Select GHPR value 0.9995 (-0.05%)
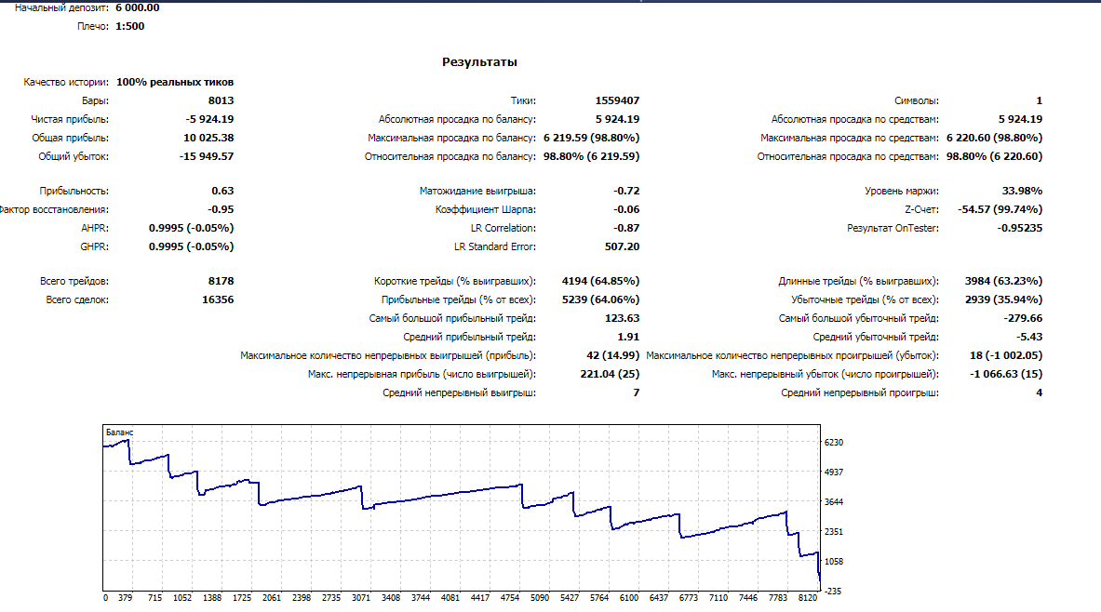This screenshot has width=1101, height=612. tap(191, 246)
